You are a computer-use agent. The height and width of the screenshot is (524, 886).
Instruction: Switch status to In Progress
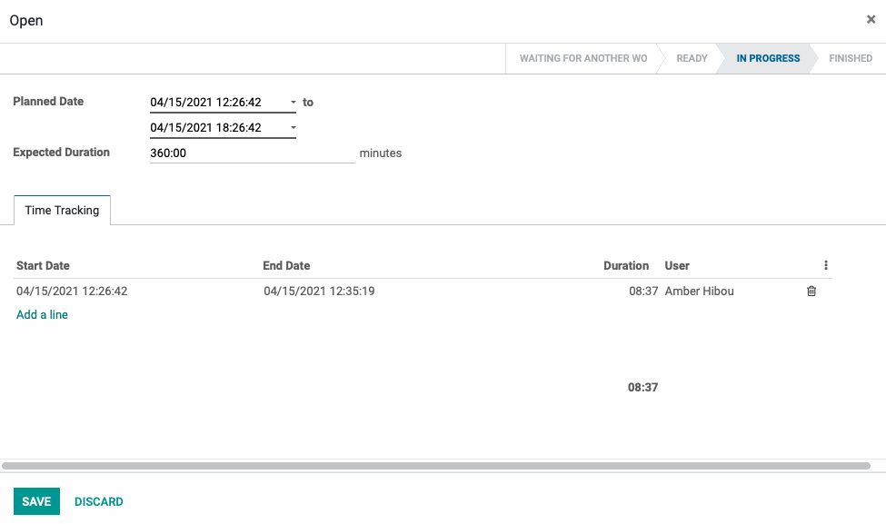click(x=767, y=58)
